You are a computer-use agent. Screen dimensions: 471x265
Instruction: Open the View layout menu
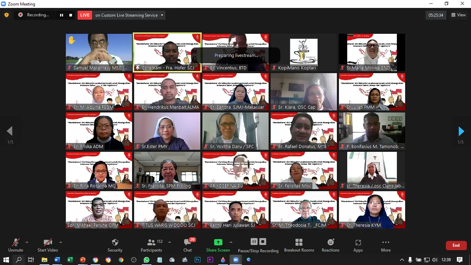coord(458,15)
